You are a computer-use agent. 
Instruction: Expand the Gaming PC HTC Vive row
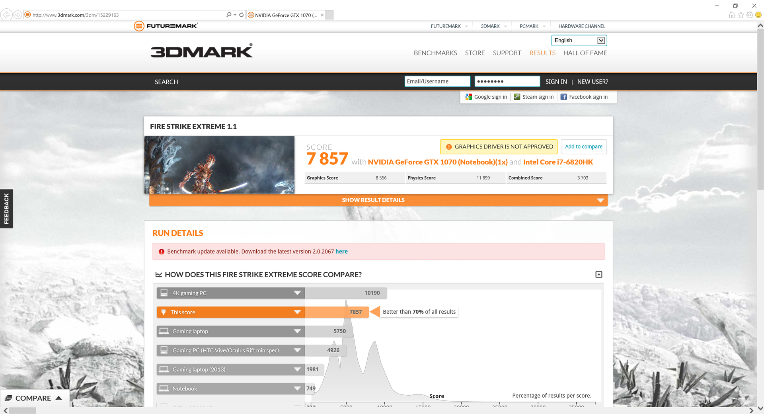tap(297, 350)
